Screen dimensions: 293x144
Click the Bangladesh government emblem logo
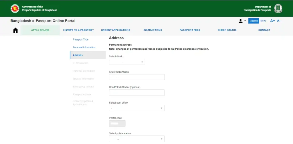[15, 8]
